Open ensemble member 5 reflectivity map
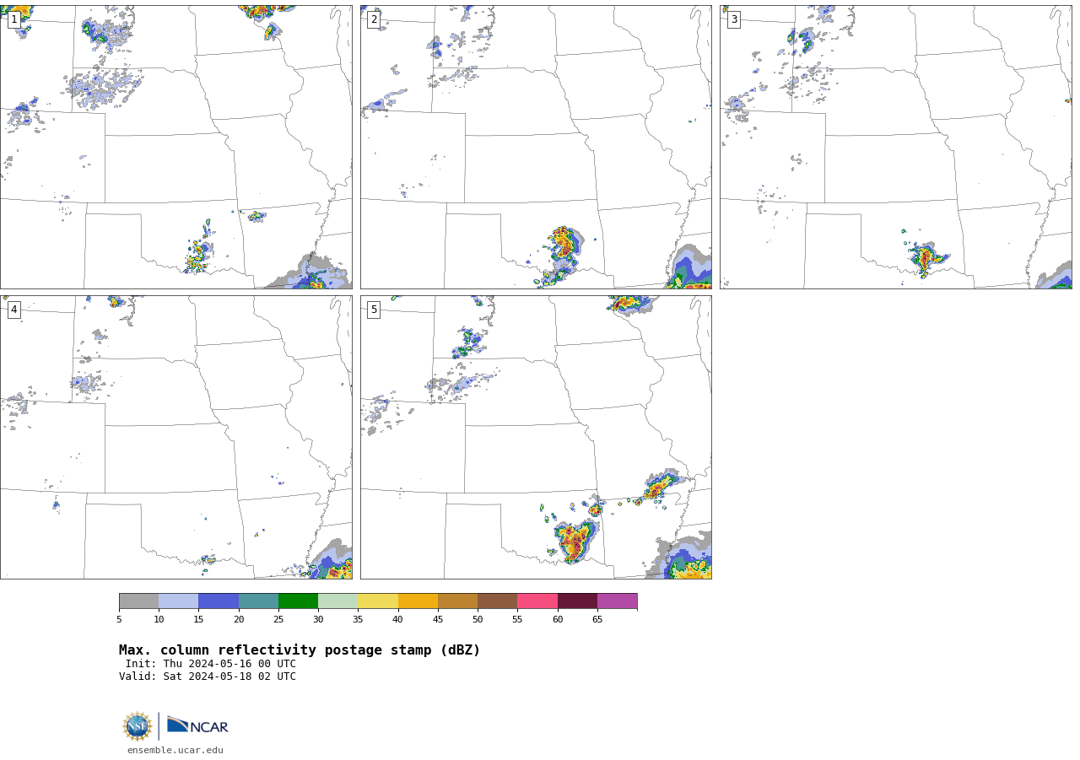 pos(536,437)
